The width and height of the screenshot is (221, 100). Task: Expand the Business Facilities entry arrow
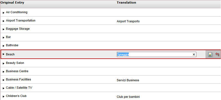click(4, 80)
